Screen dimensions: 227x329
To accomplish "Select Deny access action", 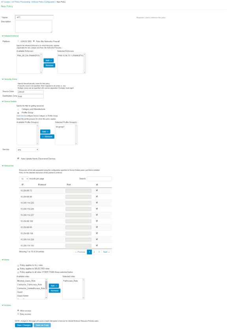I will coord(18,314).
